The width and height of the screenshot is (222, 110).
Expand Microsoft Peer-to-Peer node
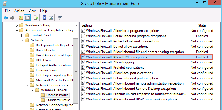(x=28, y=80)
